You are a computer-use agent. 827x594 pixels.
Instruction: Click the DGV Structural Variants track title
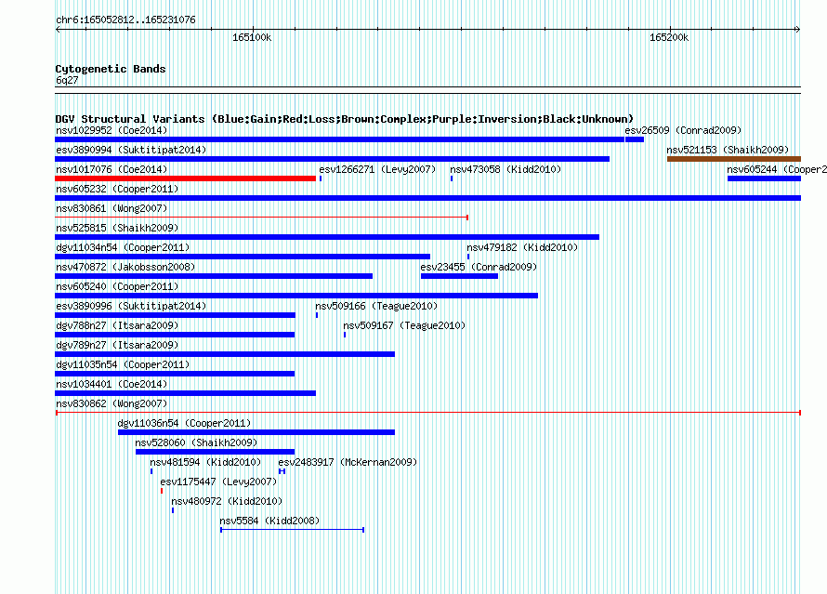coord(344,119)
